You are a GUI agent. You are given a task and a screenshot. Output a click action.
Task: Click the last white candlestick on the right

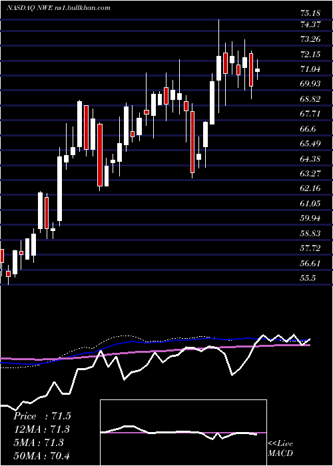coord(258,70)
